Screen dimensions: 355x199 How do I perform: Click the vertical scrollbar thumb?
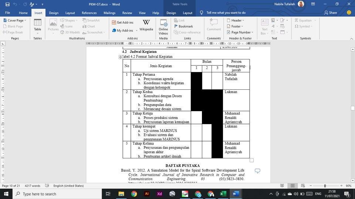click(352, 108)
